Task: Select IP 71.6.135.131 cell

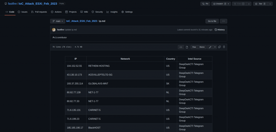Action: tap(76, 110)
